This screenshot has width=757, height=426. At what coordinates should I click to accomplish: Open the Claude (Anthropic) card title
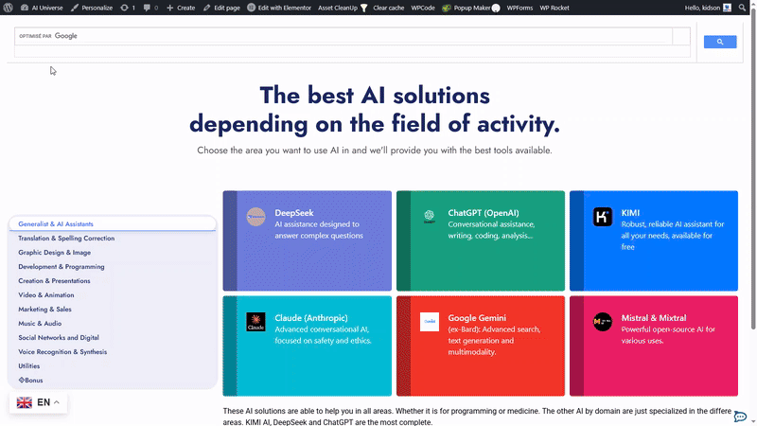pos(311,318)
